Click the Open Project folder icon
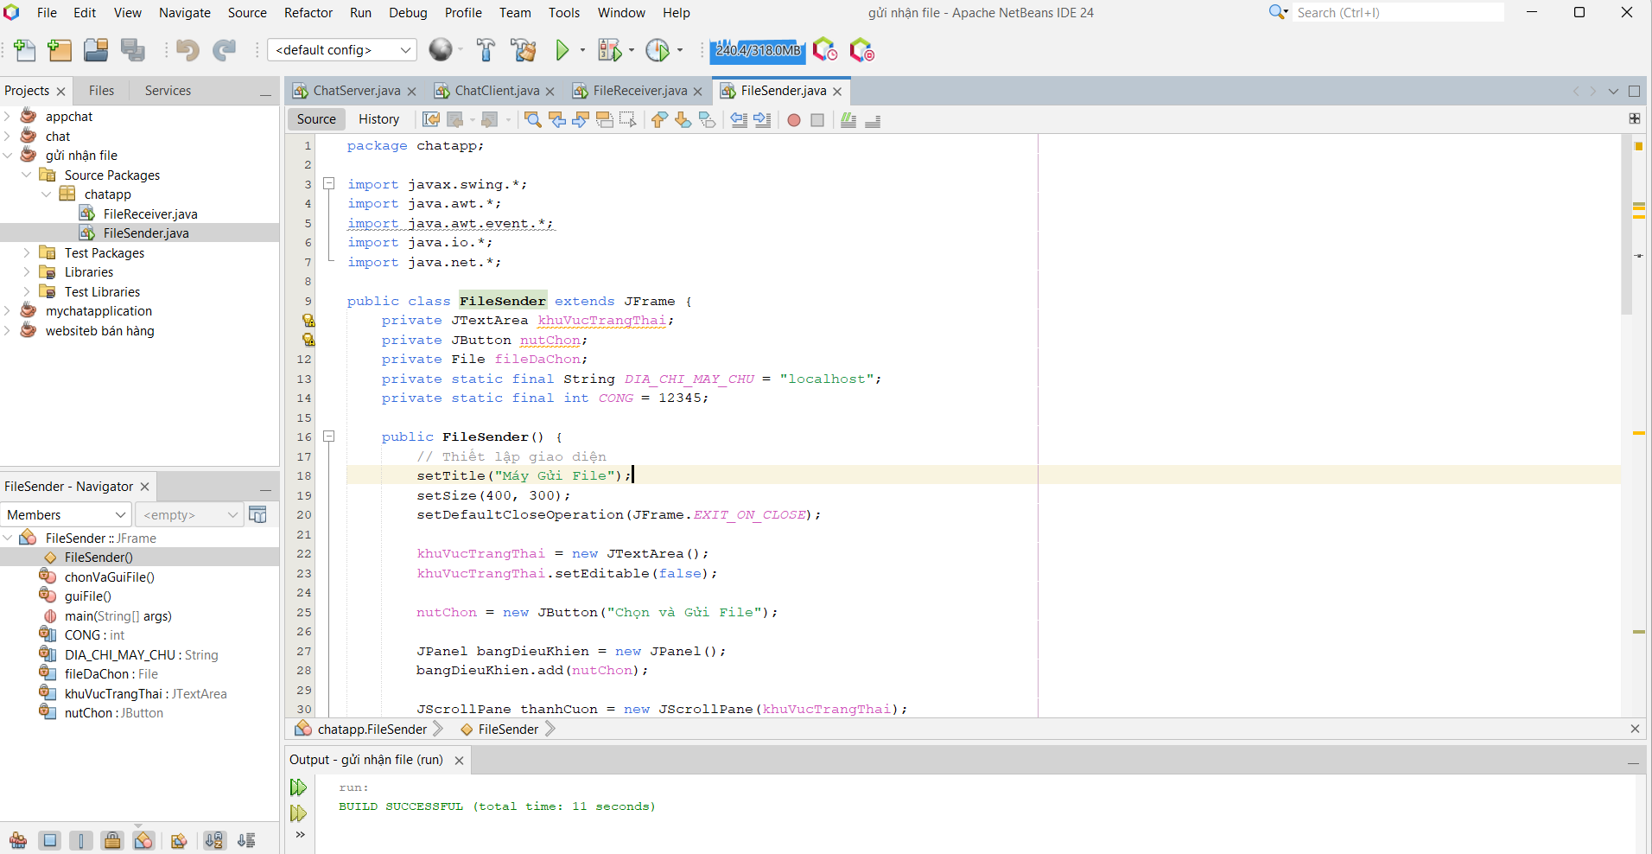Viewport: 1652px width, 854px height. (x=96, y=50)
